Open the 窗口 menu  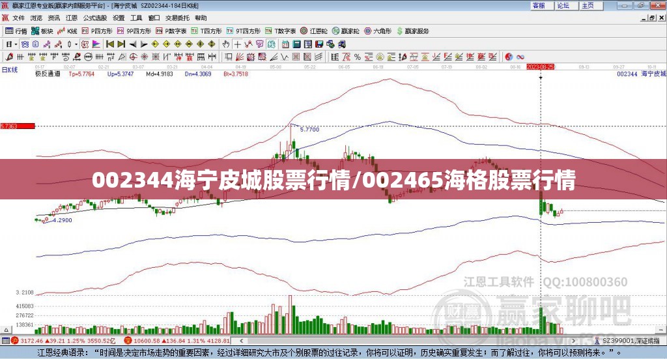[154, 18]
